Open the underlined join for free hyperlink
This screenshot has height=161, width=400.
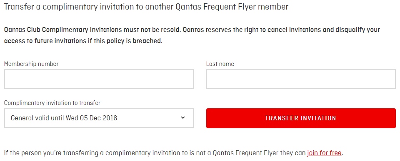click(324, 153)
